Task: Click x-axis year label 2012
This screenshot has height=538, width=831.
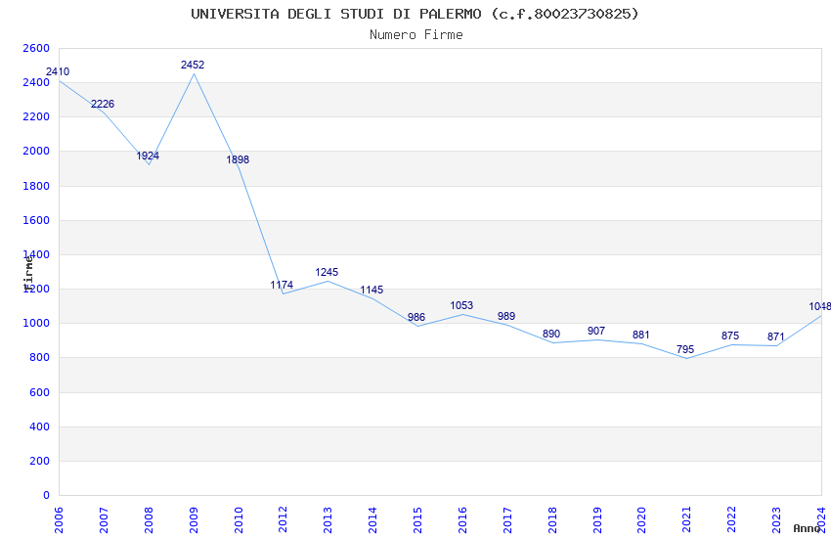Action: 283,520
